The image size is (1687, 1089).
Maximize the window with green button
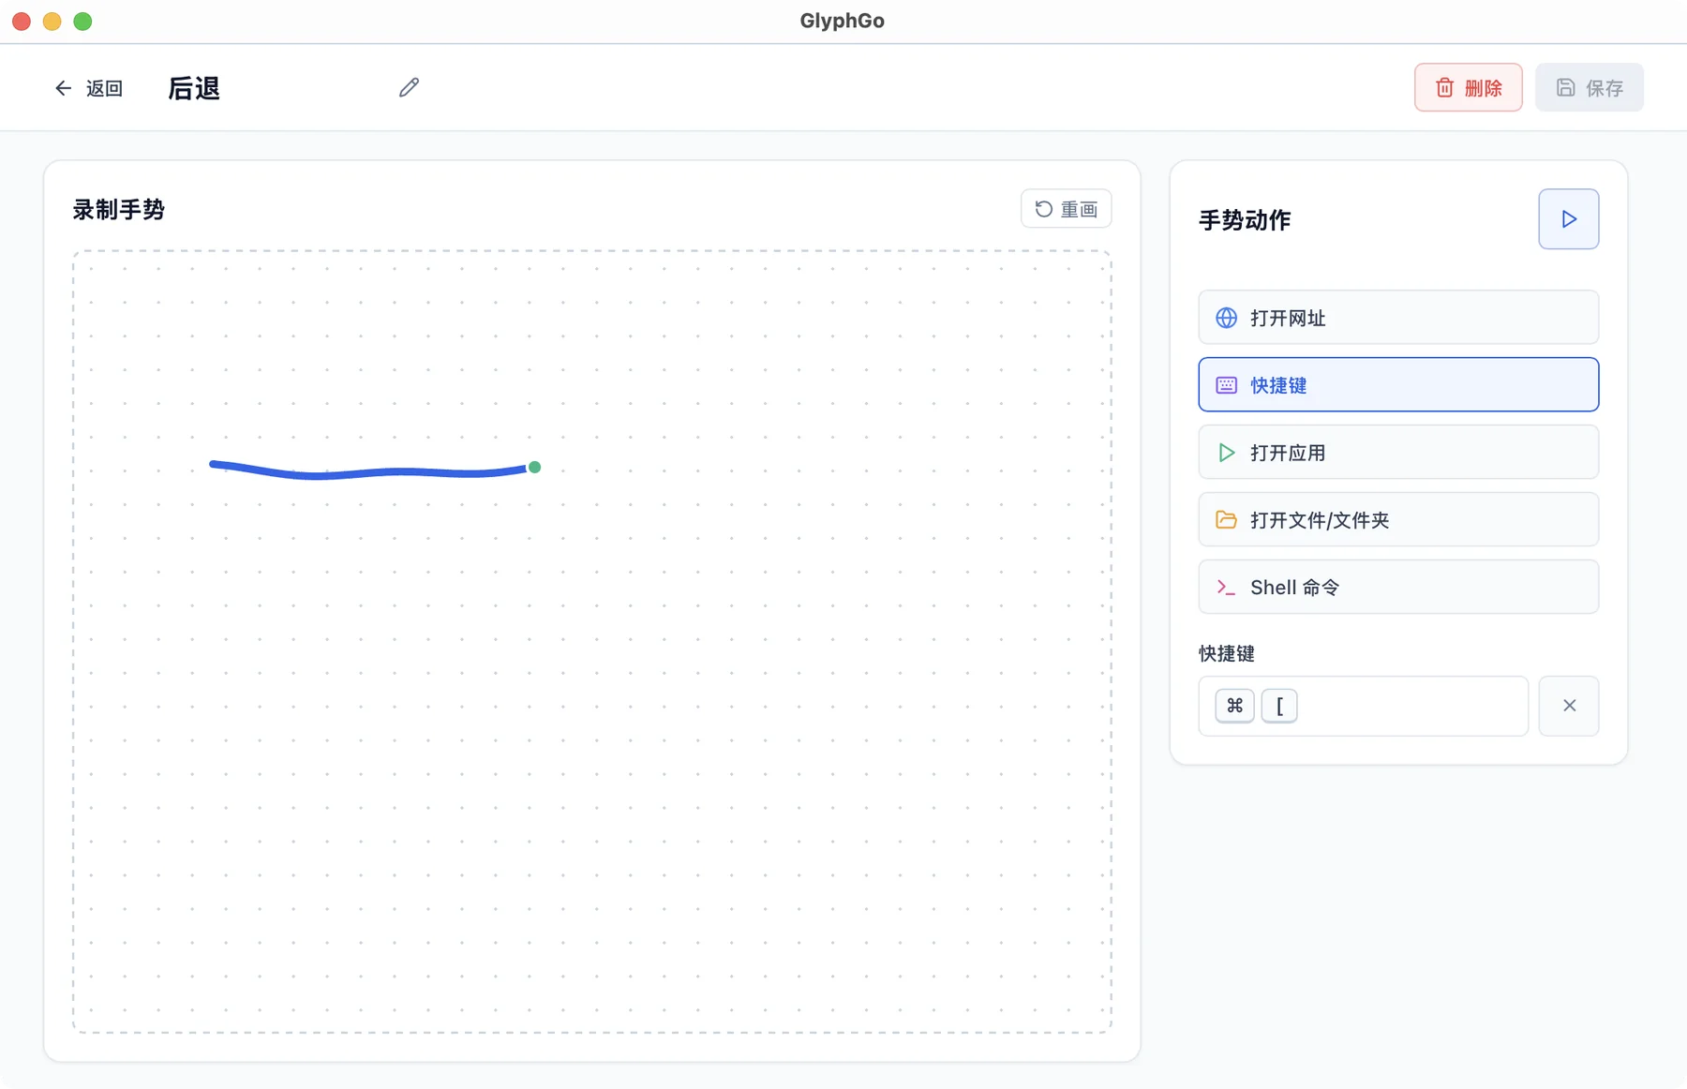point(82,21)
